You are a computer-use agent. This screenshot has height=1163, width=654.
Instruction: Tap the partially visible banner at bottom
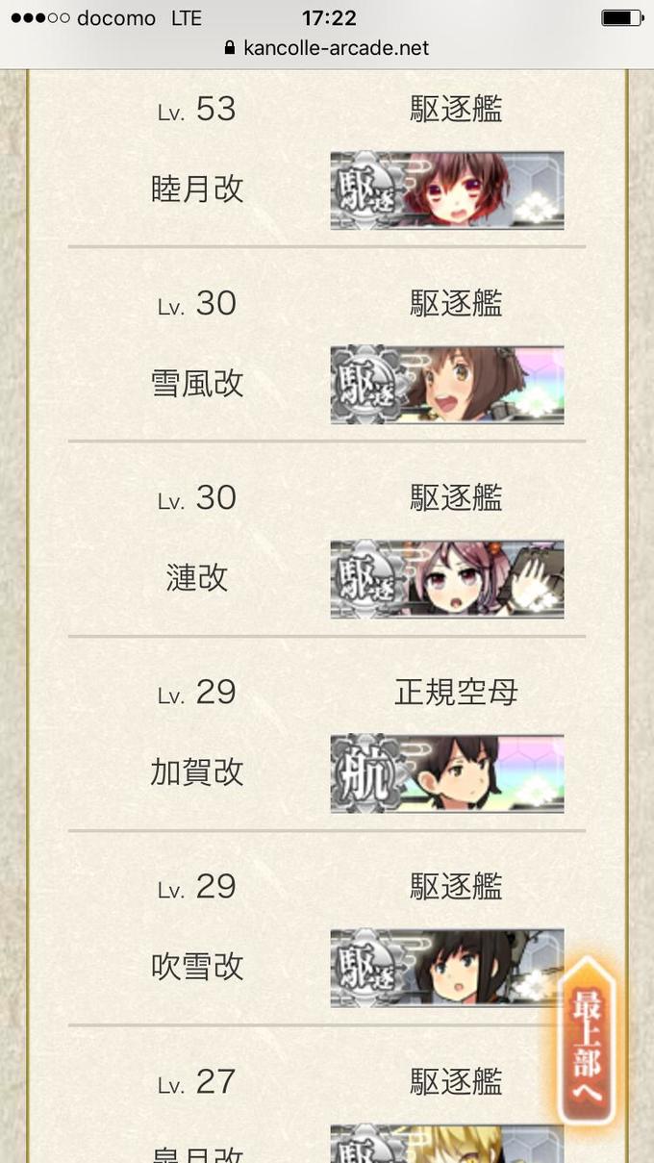[x=447, y=1143]
